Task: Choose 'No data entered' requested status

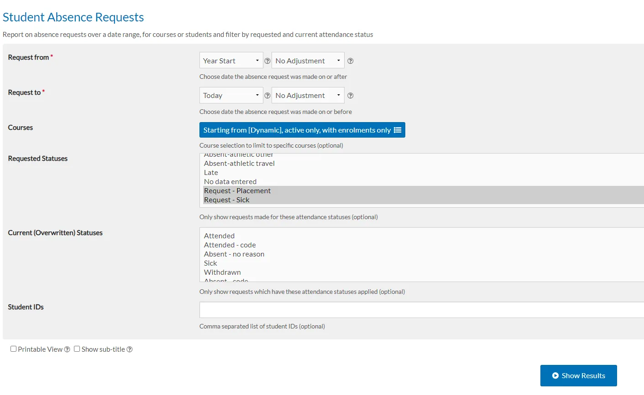Action: pos(424,182)
